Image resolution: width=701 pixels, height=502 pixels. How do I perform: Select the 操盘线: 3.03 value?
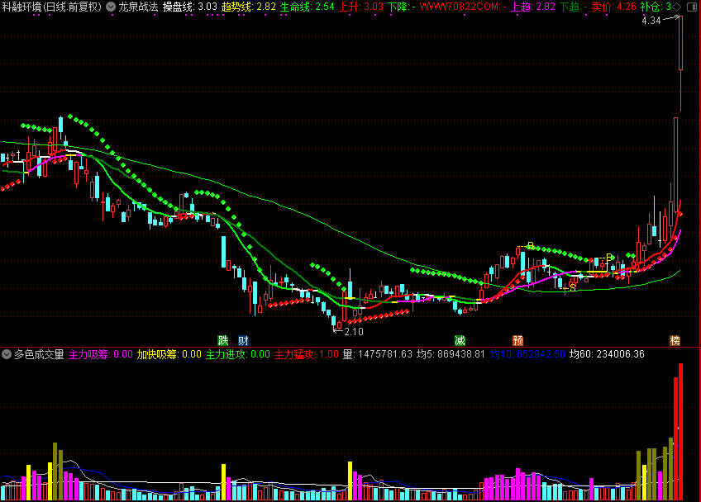pos(189,7)
